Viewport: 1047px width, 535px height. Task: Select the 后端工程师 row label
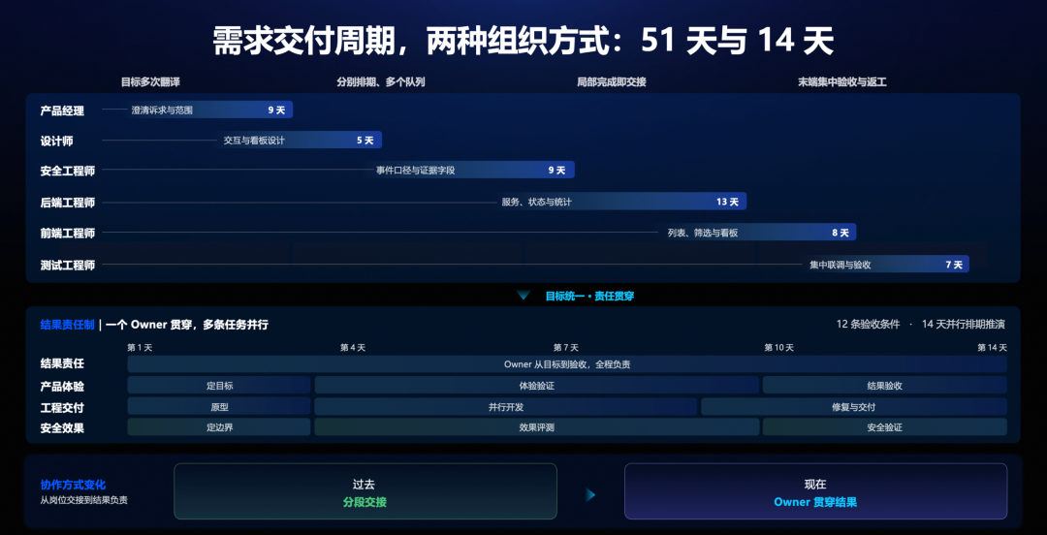[x=68, y=203]
